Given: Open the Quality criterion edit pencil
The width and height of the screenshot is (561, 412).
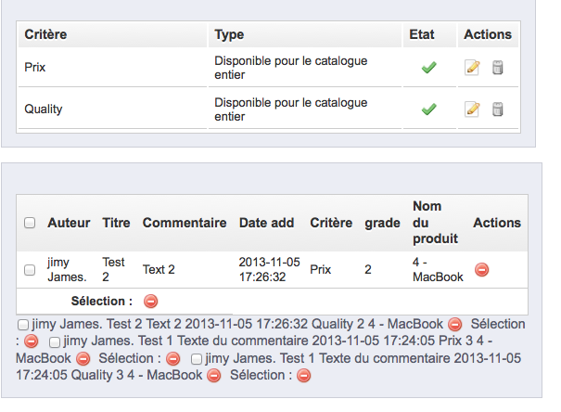Looking at the screenshot, I should [x=472, y=109].
